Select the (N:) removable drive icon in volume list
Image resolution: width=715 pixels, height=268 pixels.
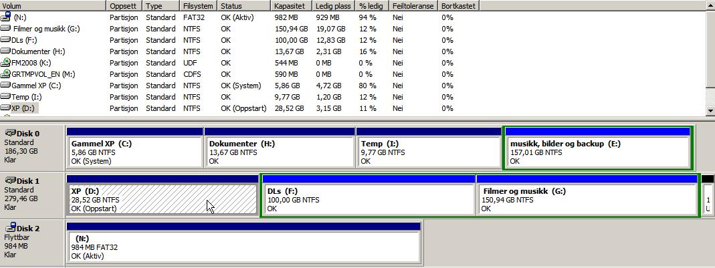click(x=5, y=17)
